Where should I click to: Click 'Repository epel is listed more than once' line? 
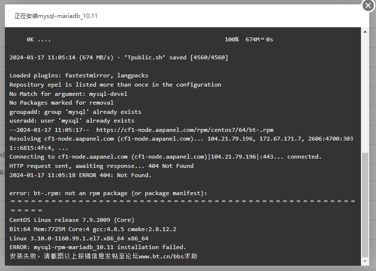pyautogui.click(x=115, y=85)
